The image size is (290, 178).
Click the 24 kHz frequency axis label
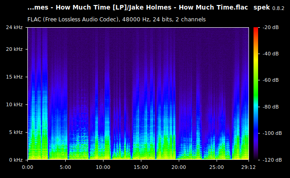(x=14, y=27)
